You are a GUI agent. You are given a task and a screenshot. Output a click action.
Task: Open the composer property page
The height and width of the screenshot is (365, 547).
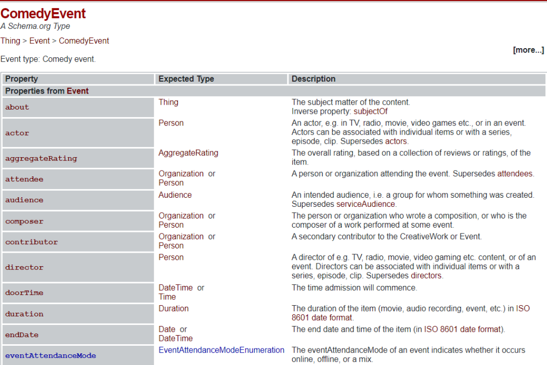pos(25,221)
